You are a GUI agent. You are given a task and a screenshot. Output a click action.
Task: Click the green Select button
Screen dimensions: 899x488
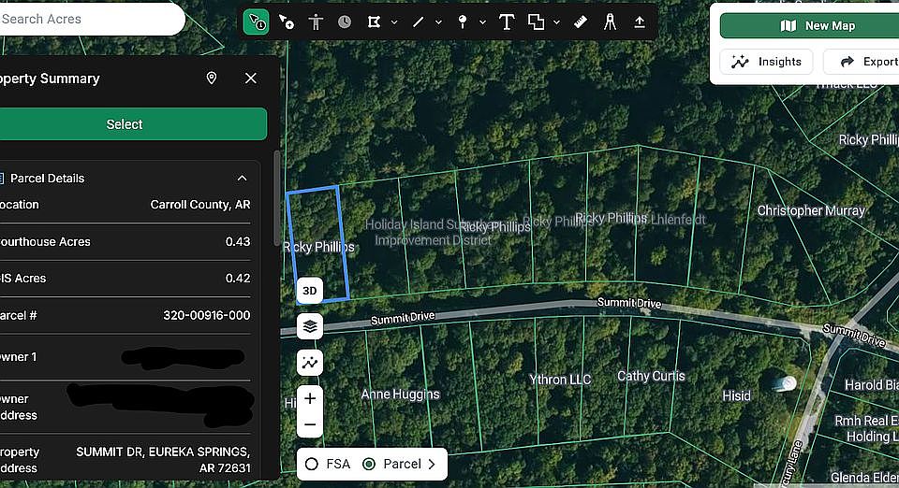[x=133, y=124]
